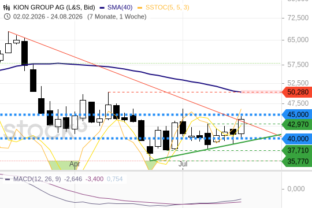
Task: Click the date range 02.02.2026 - 24.08.2026
Action: pos(48,17)
